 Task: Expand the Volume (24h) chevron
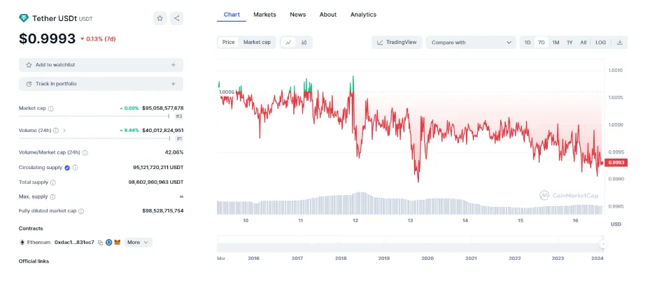pyautogui.click(x=64, y=131)
